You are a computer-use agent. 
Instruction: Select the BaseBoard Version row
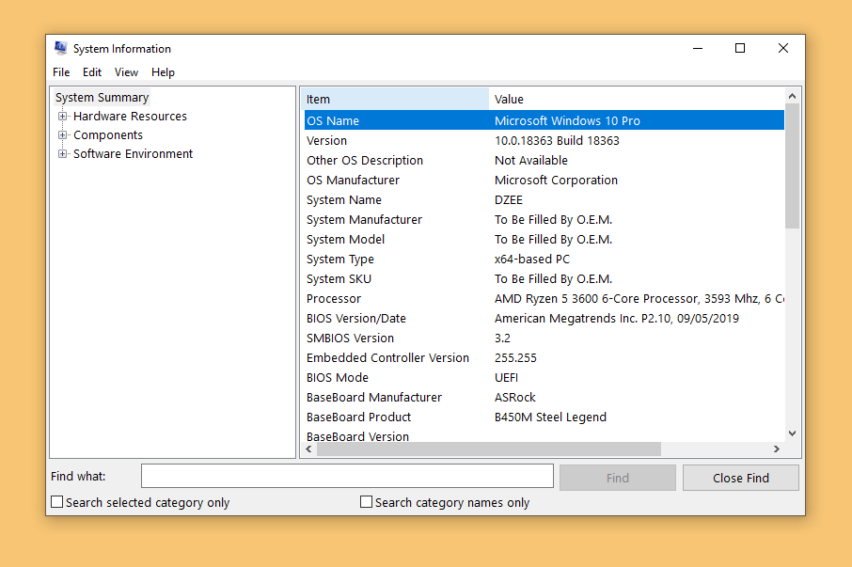click(544, 436)
